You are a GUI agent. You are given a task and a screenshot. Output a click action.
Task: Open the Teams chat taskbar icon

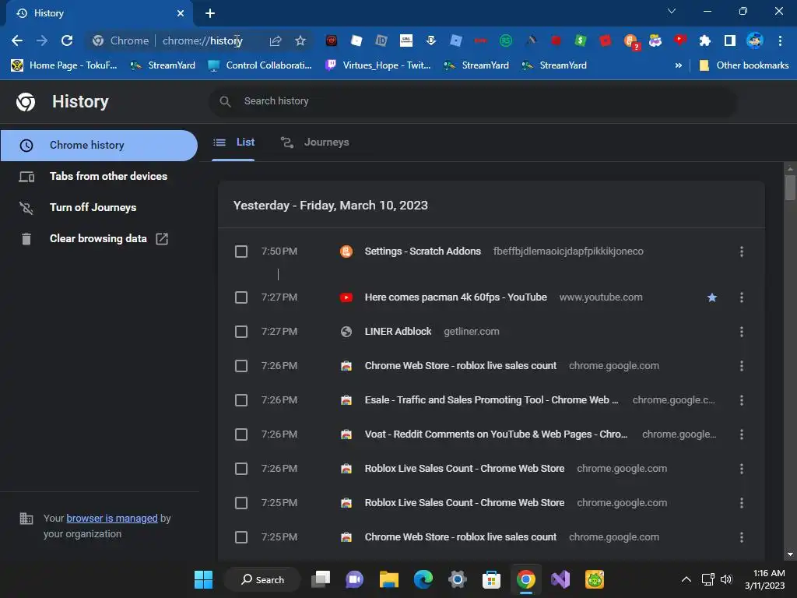[355, 579]
